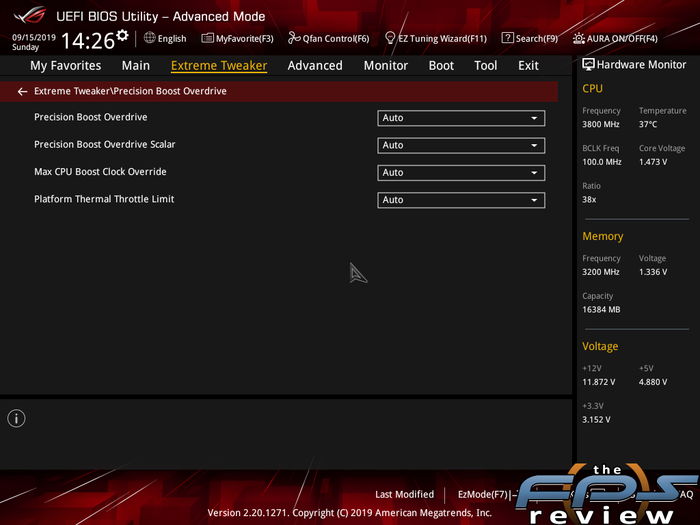Click the Voltage section heading
Viewport: 700px width, 525px height.
coord(600,347)
